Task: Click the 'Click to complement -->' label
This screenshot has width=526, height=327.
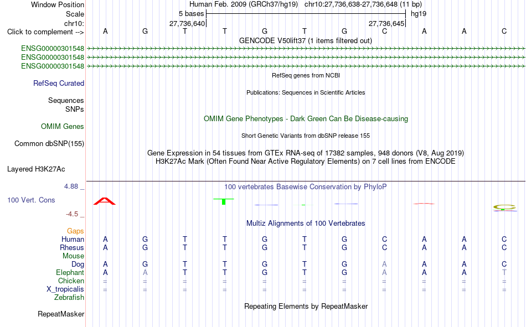Action: coord(45,32)
